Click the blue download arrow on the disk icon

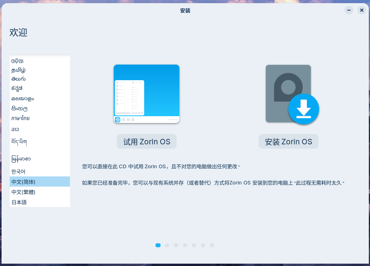coord(304,109)
